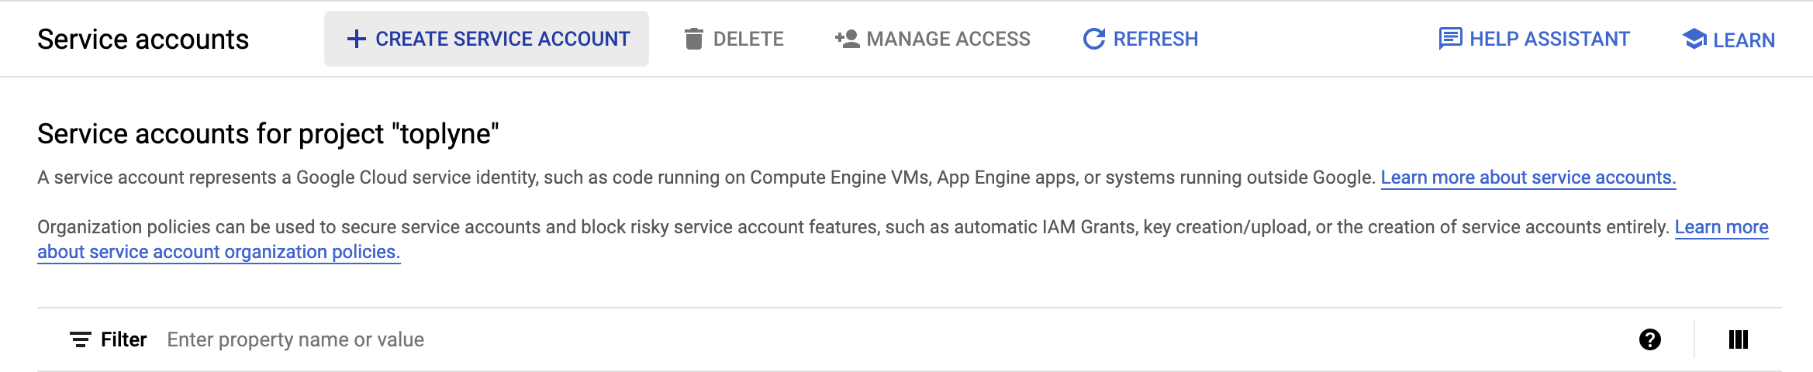Focus the 'Enter property name or value' field

coord(892,339)
